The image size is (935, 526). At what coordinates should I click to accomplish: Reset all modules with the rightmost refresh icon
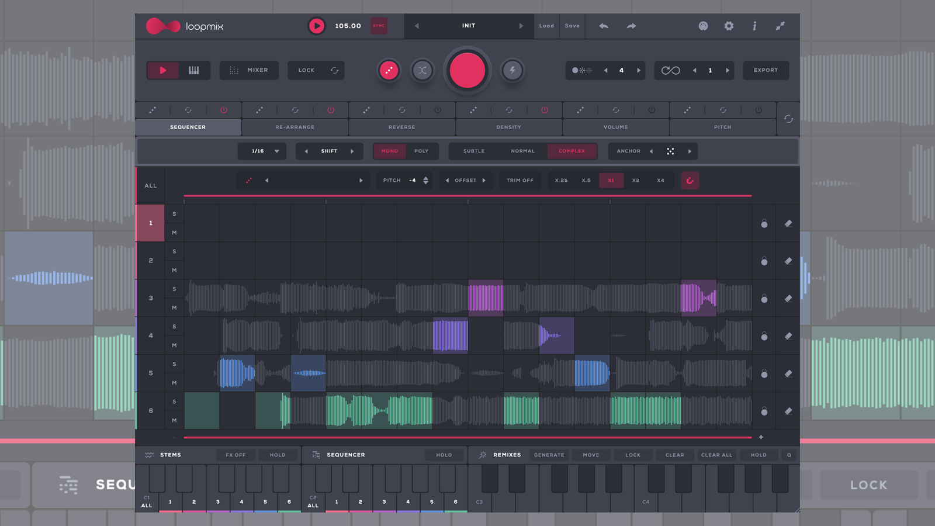[788, 119]
